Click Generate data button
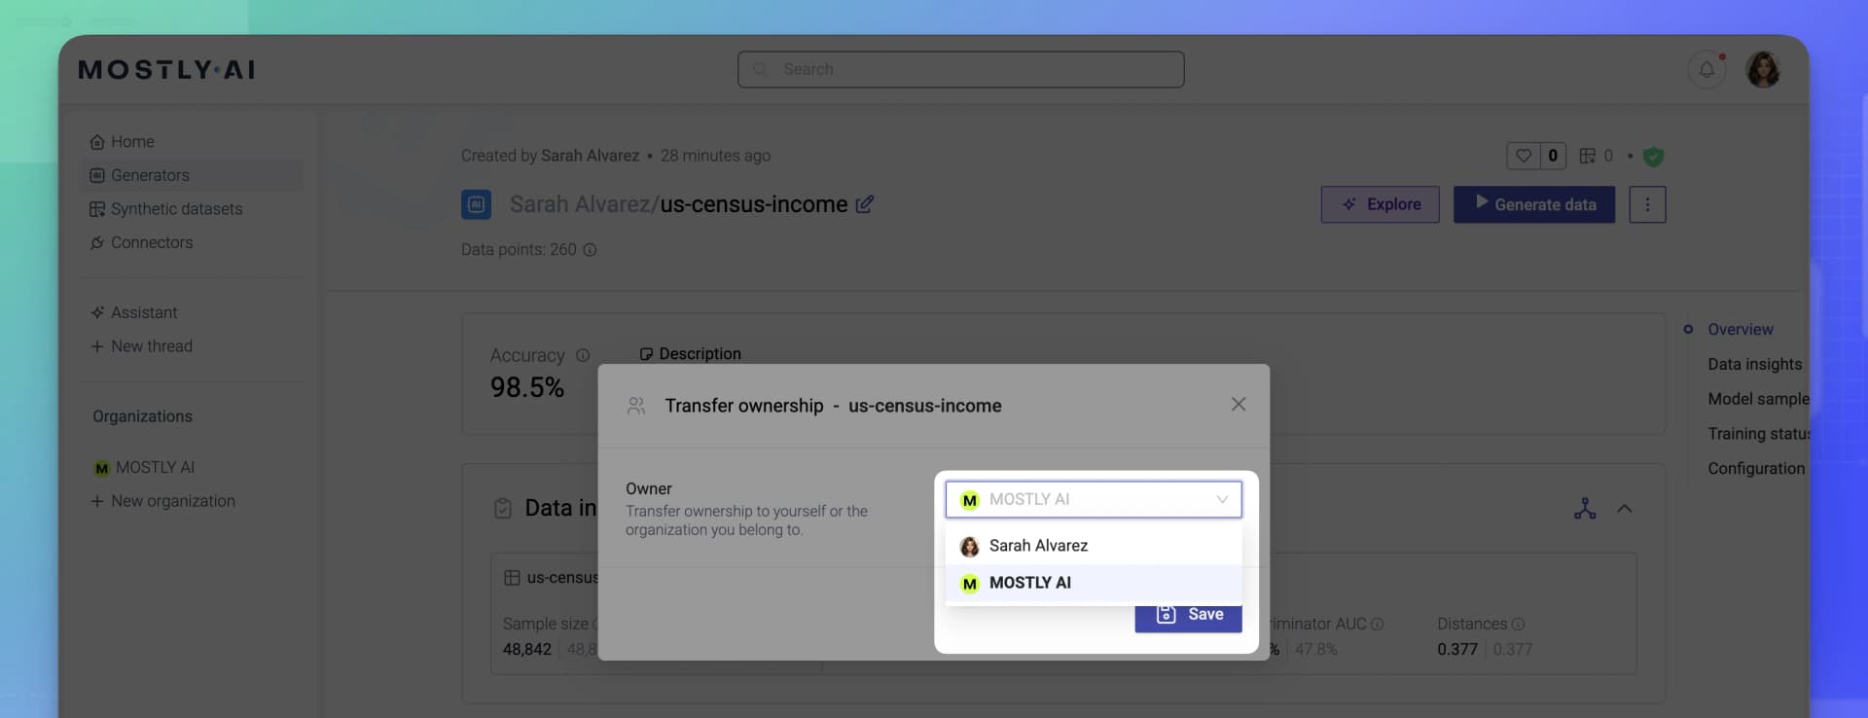Image resolution: width=1868 pixels, height=718 pixels. [1534, 204]
